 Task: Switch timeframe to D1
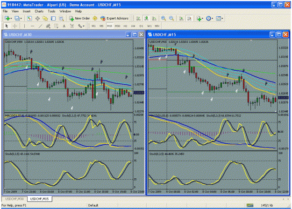coord(141,26)
